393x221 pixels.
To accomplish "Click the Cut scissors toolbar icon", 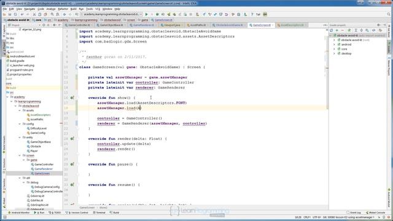I will point(34,14).
